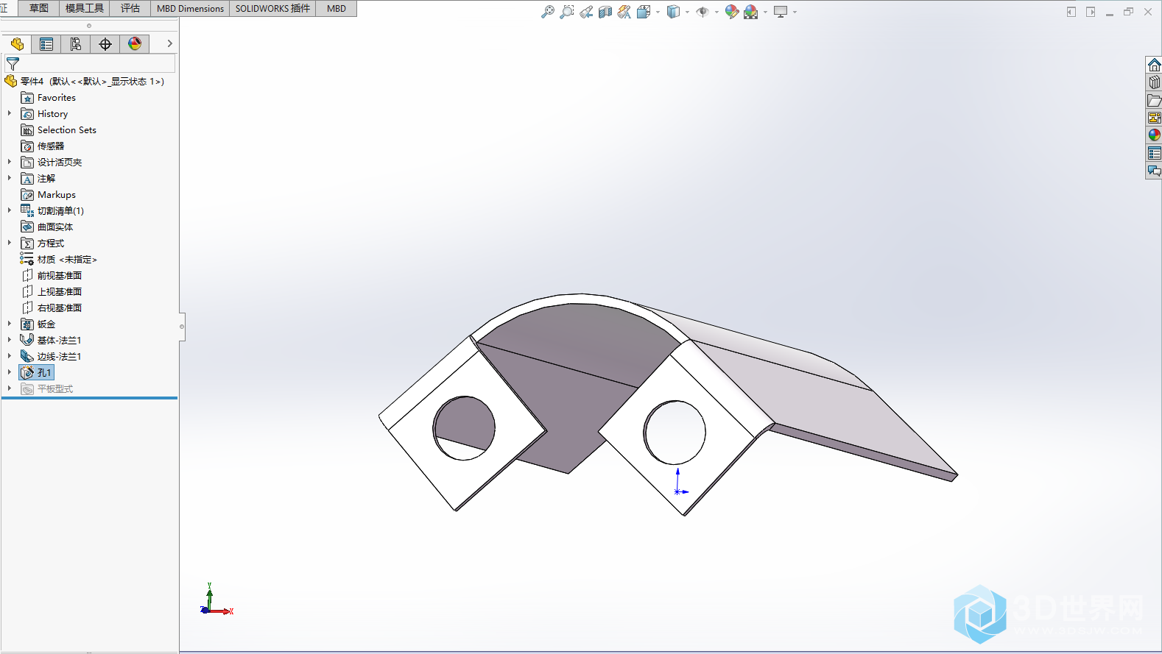Open the ConfigurationManager tab

(x=76, y=44)
